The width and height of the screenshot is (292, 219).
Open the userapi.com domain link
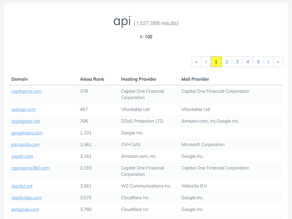[x=23, y=109]
